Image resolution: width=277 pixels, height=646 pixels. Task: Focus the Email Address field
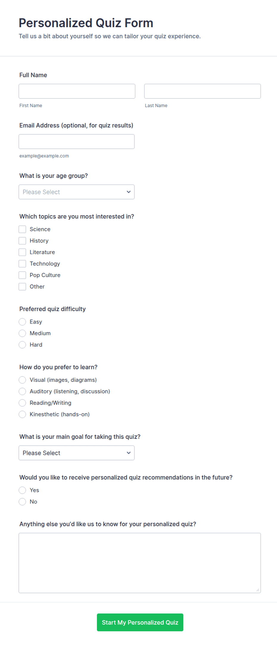pyautogui.click(x=77, y=141)
